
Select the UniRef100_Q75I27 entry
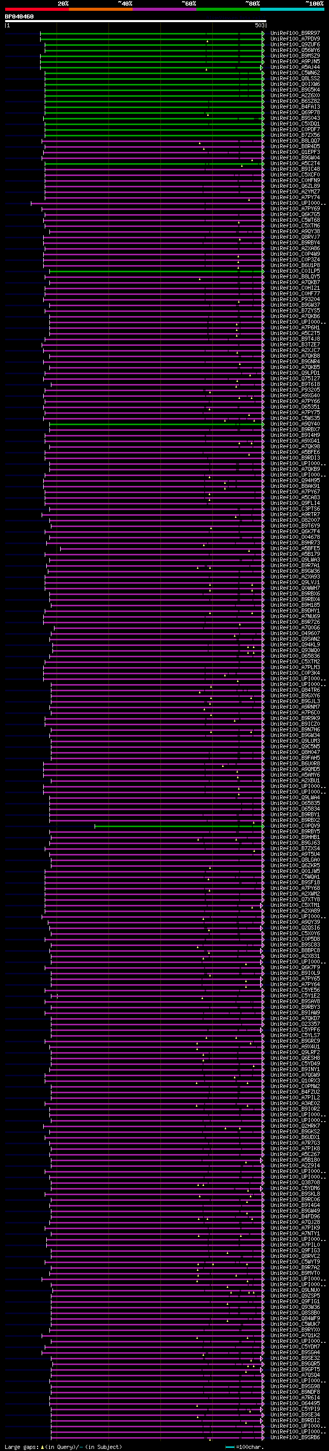coord(295,378)
